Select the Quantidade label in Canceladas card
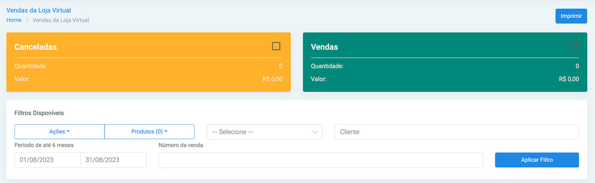Viewport: 595px width, 183px height. point(31,66)
